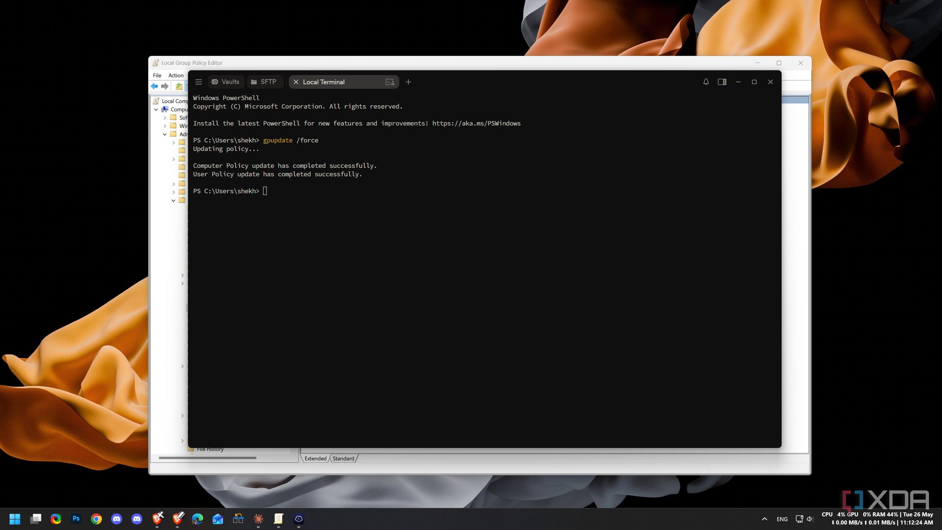Click the terminal cursor at the latest prompt
942x530 pixels.
tap(265, 191)
